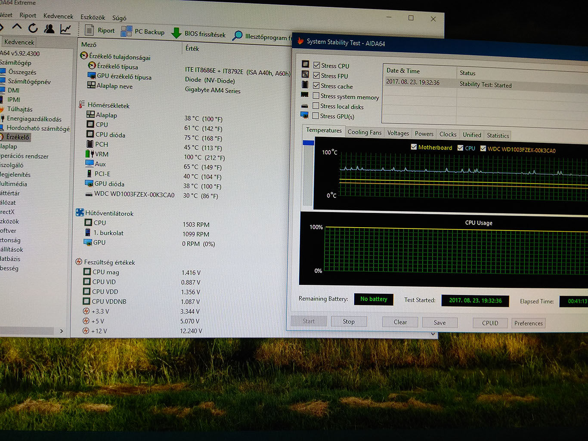Click the Érzékelő tulajdonságai group icon
This screenshot has width=588, height=441.
coord(84,56)
